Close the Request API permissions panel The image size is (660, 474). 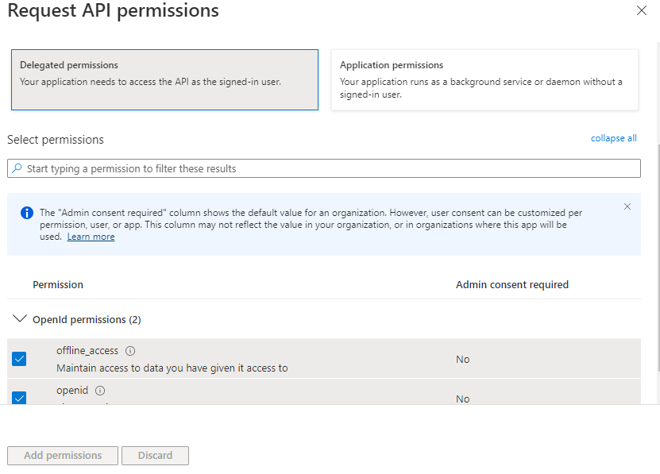tap(642, 11)
